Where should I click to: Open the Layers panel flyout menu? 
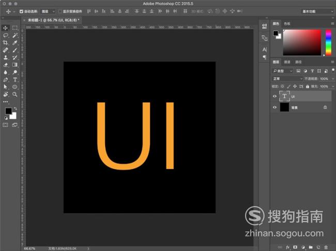click(332, 61)
